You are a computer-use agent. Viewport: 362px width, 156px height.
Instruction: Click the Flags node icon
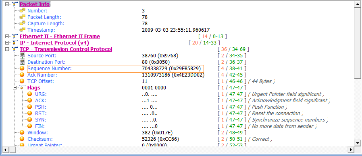tap(23, 88)
